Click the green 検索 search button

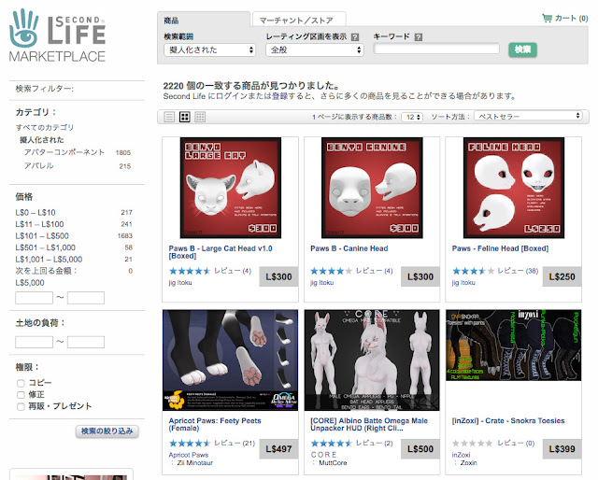tap(522, 49)
